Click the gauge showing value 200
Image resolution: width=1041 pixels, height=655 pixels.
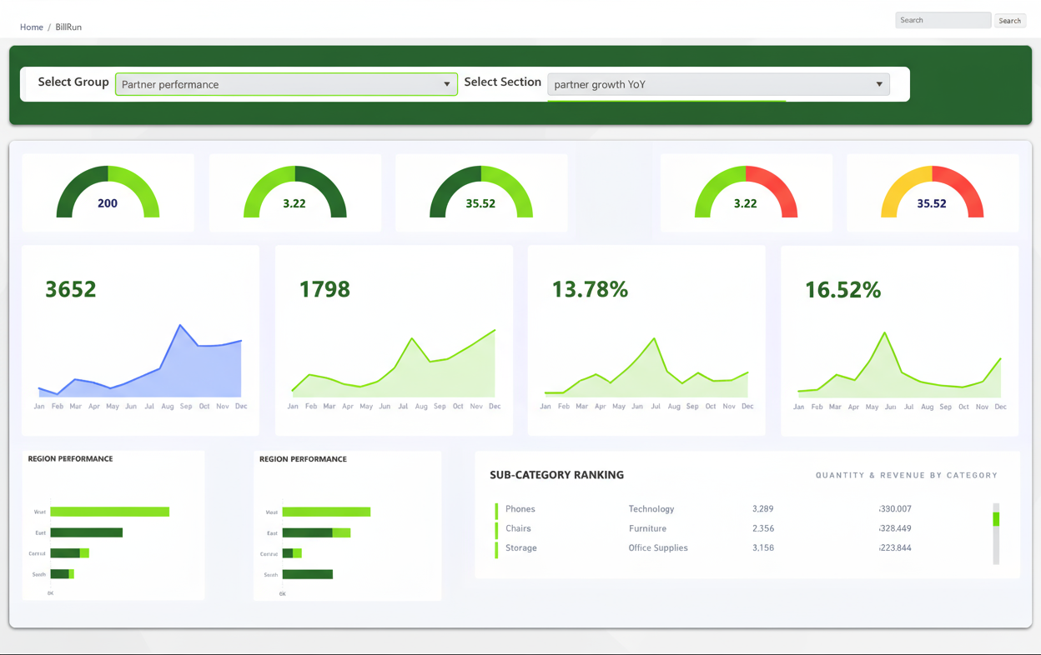[108, 193]
